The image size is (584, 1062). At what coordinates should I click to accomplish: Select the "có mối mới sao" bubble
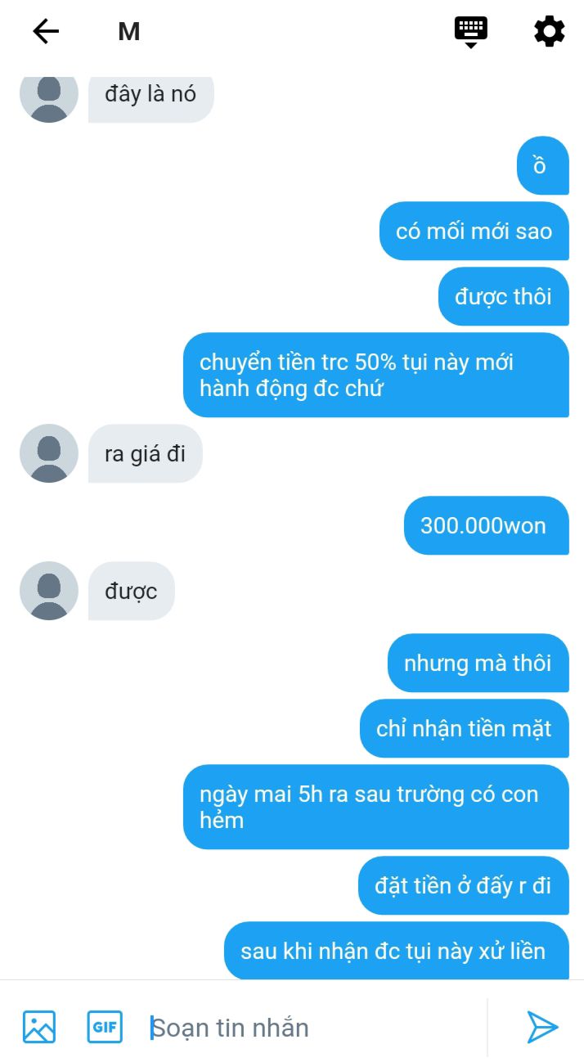pos(474,231)
